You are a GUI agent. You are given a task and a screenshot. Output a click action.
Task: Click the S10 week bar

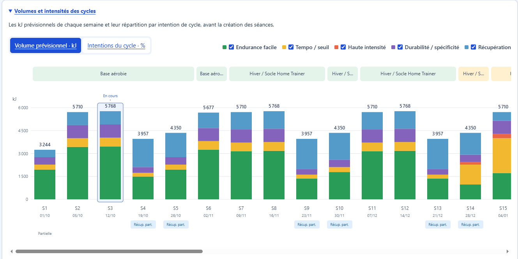pos(339,166)
